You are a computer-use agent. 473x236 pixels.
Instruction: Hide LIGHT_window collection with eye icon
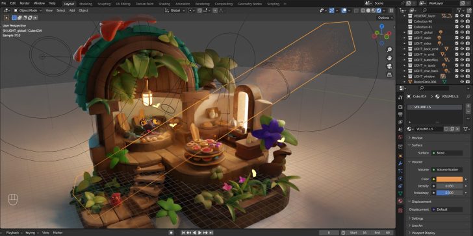[x=462, y=76]
